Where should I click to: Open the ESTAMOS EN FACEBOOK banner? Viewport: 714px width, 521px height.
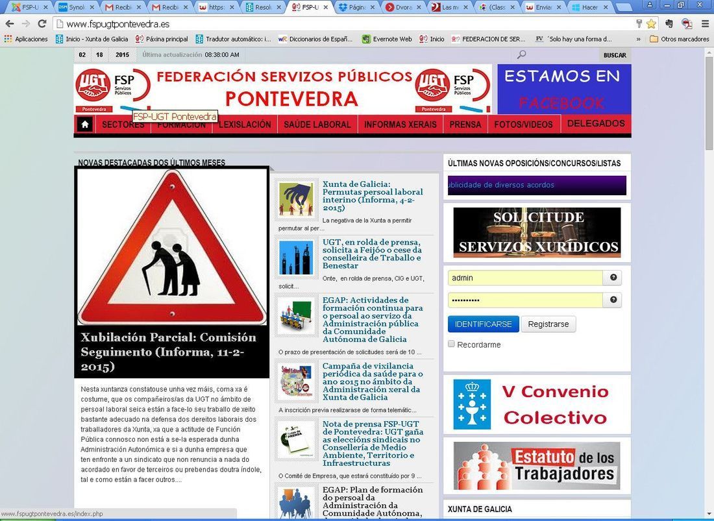point(563,89)
